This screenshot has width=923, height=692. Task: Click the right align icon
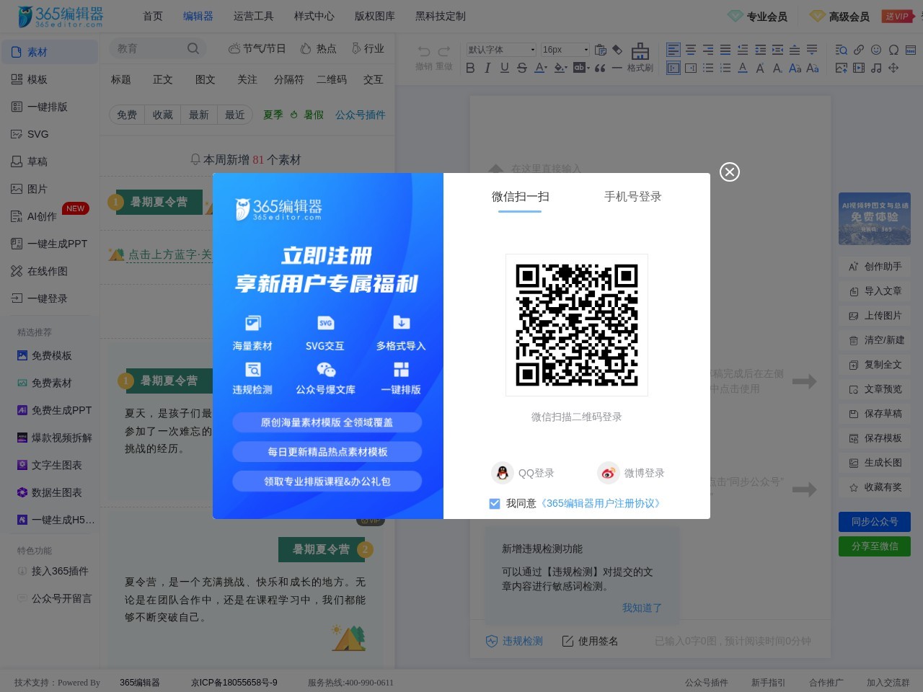click(708, 50)
